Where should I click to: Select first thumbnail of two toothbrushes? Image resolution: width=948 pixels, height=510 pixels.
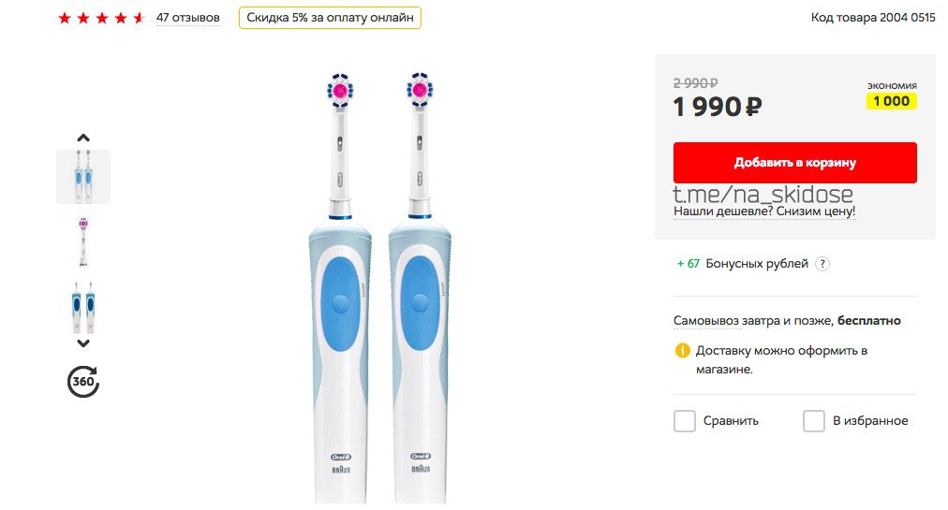[83, 177]
